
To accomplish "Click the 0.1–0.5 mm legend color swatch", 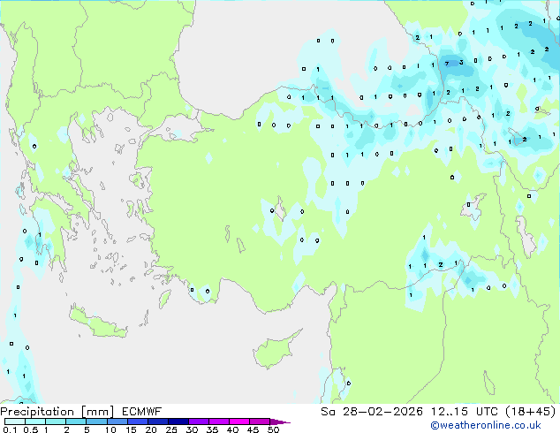I will [x=15, y=422].
